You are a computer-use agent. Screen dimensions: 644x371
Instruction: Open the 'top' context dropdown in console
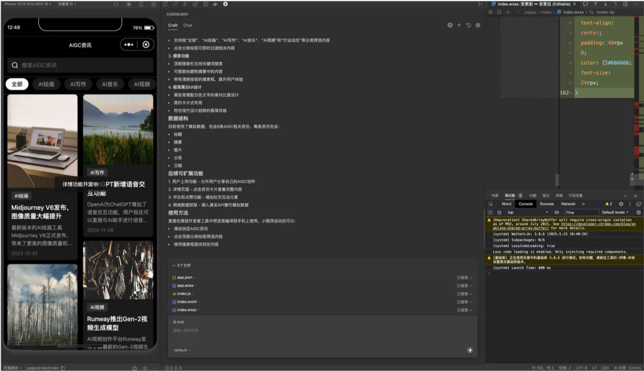(528, 213)
